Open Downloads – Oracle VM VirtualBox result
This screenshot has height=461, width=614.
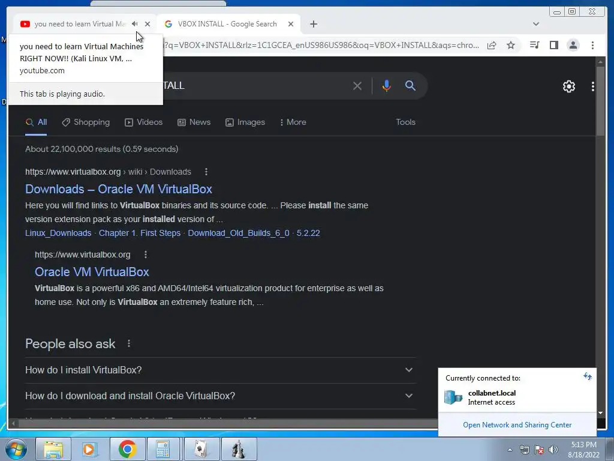(119, 189)
